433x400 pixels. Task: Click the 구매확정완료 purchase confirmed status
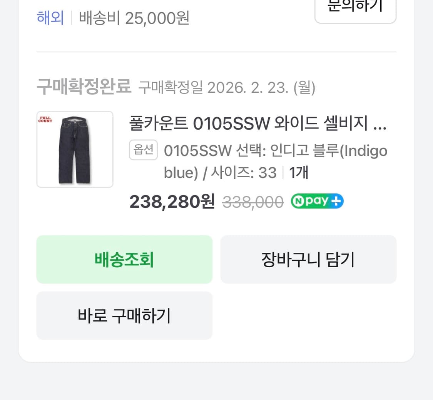pos(84,87)
